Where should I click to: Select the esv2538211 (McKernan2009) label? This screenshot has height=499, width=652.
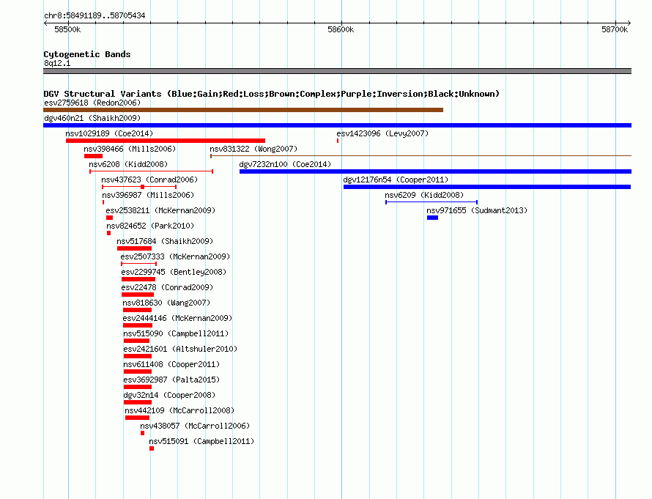160,210
